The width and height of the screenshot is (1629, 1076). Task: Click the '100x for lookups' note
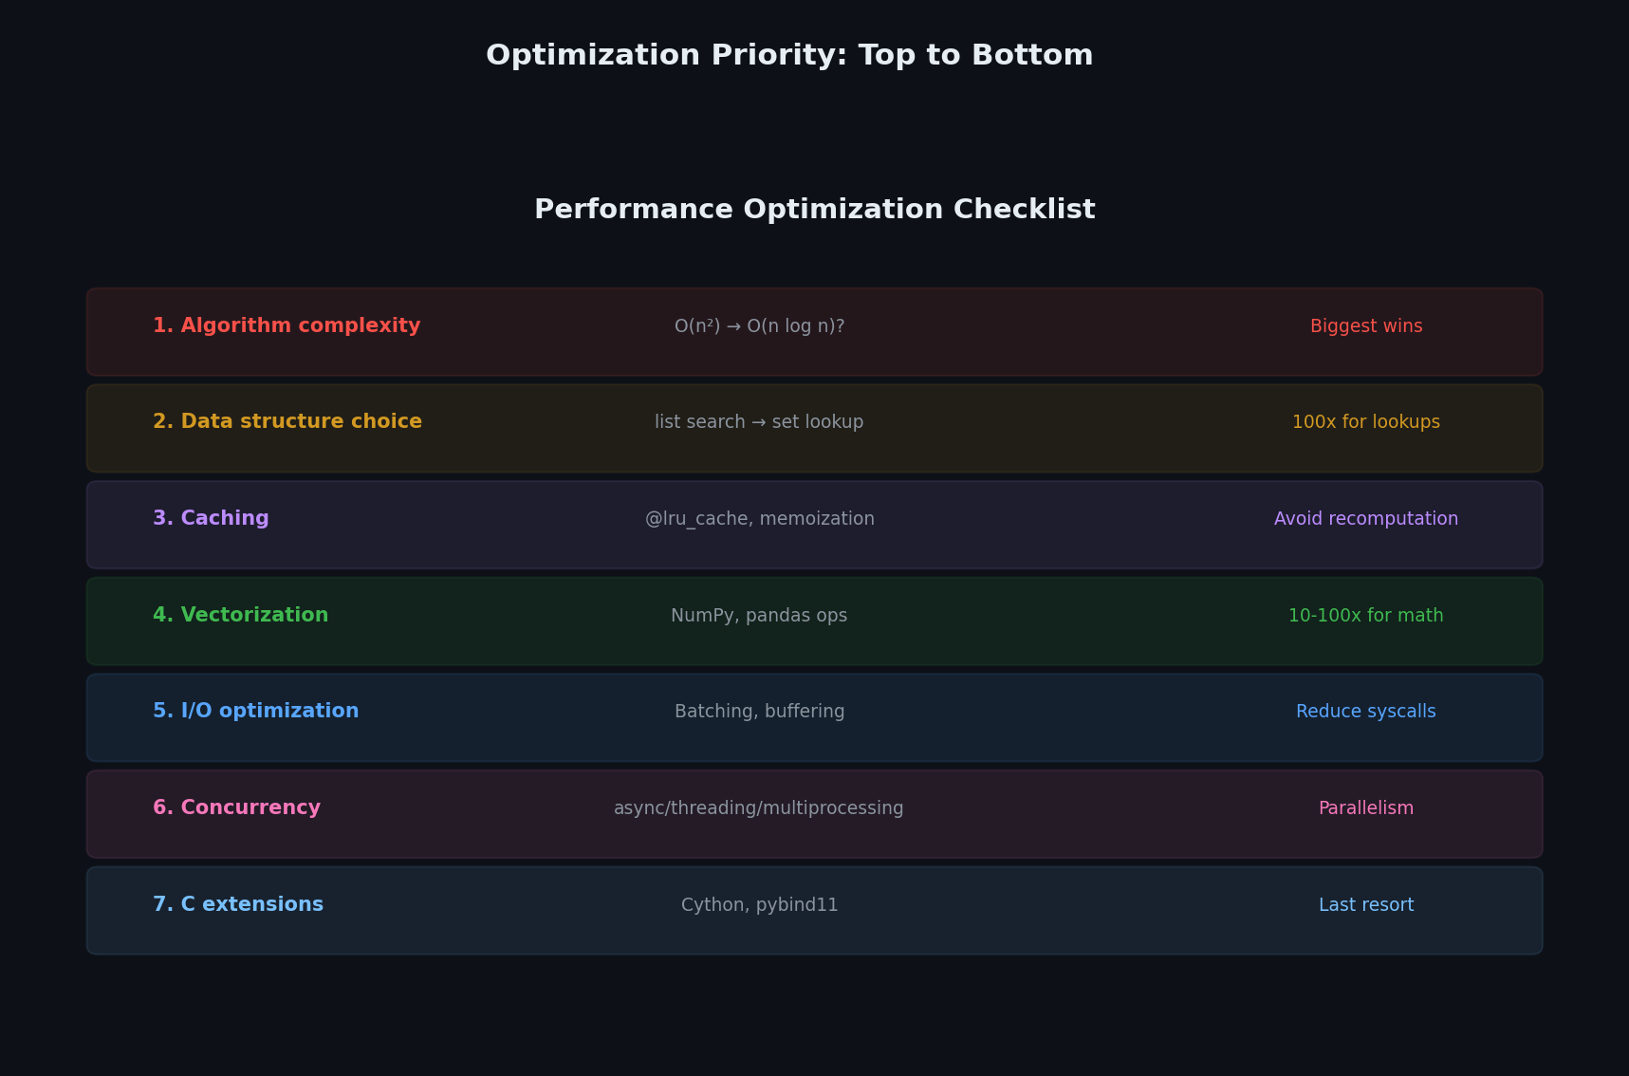pyautogui.click(x=1366, y=422)
